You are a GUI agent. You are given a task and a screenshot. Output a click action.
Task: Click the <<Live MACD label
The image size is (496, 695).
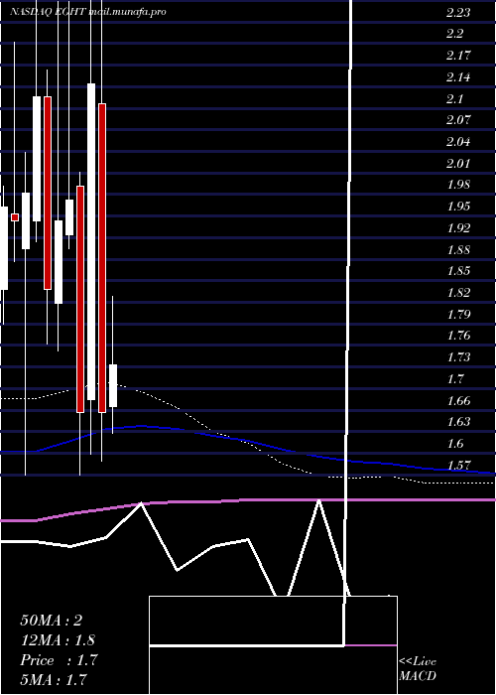418,669
